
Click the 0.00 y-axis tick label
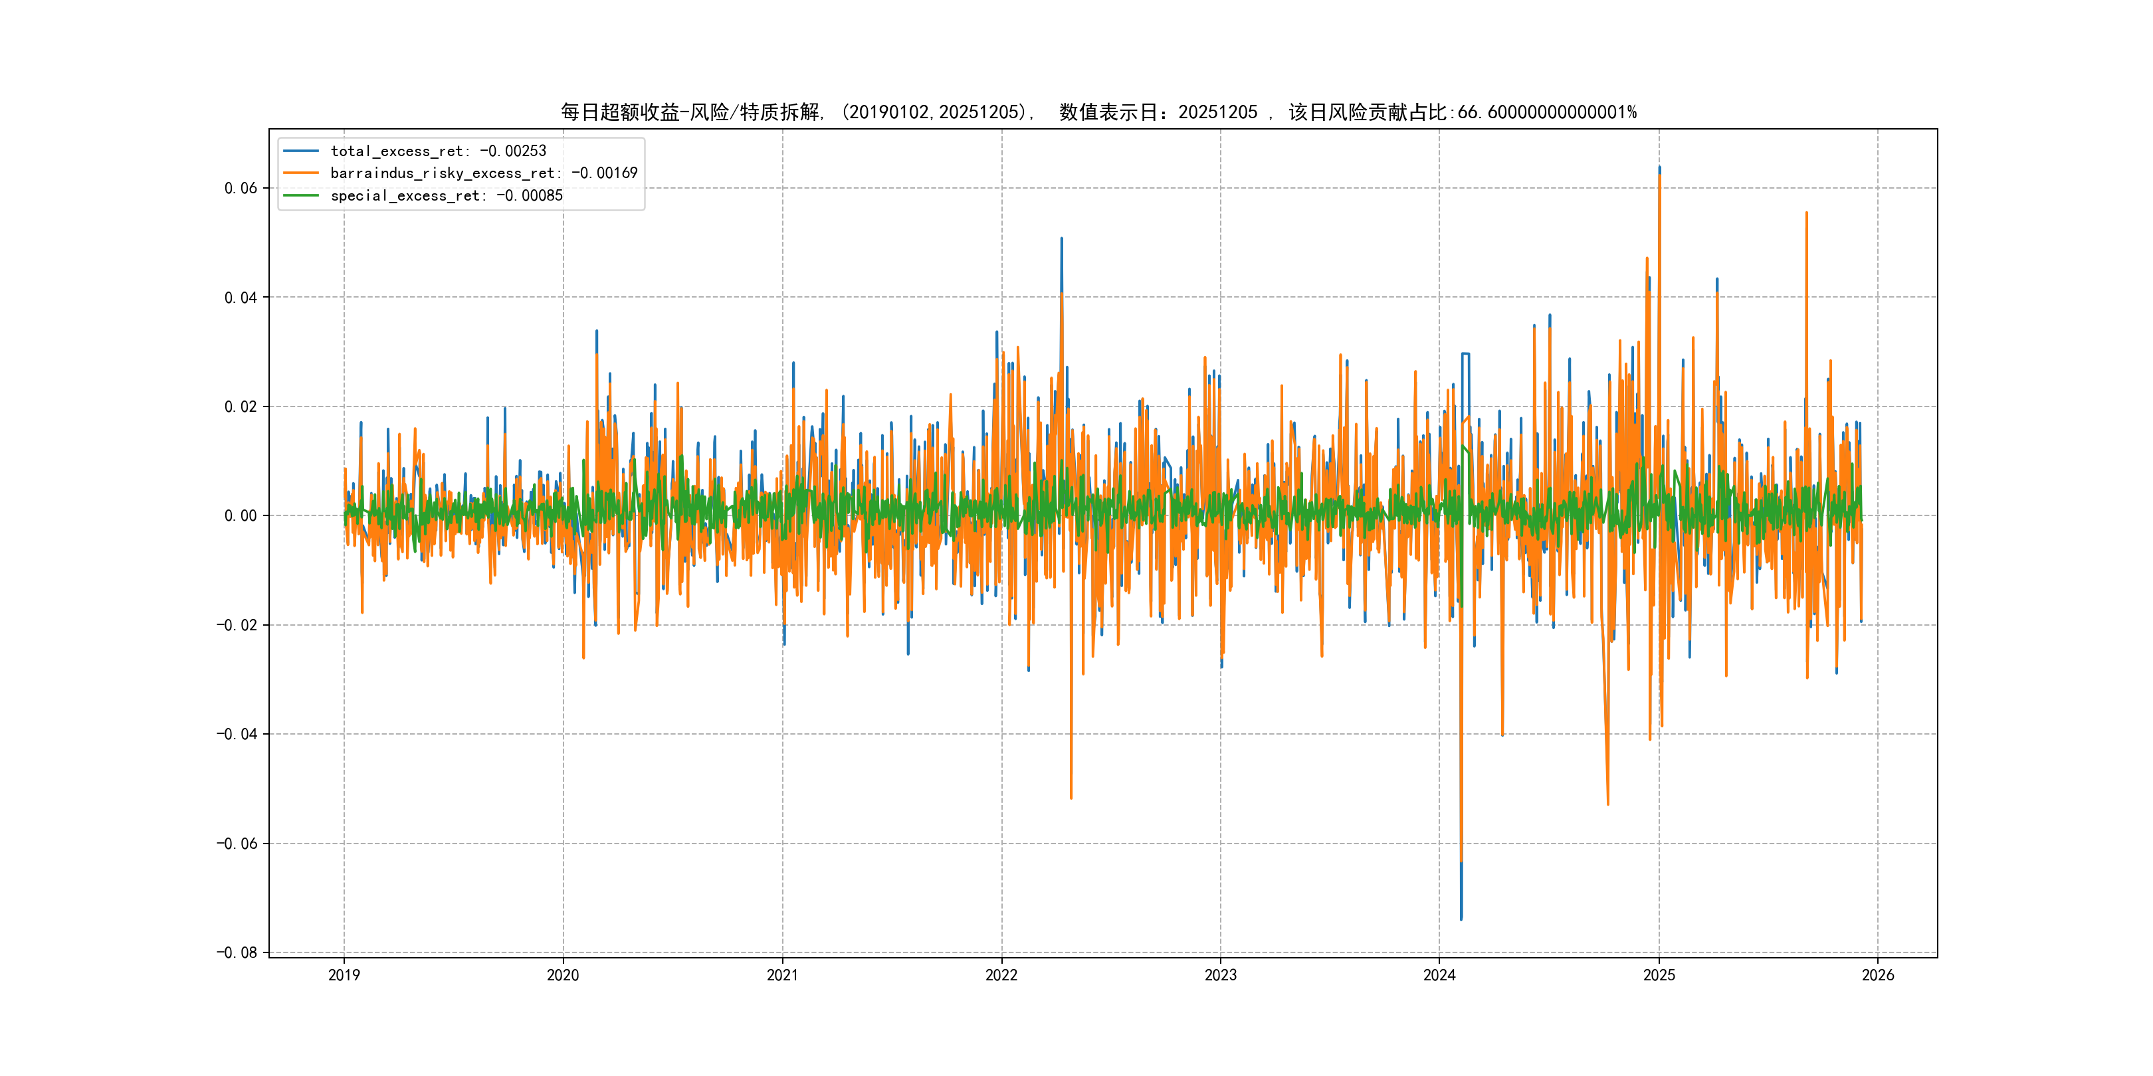[241, 516]
